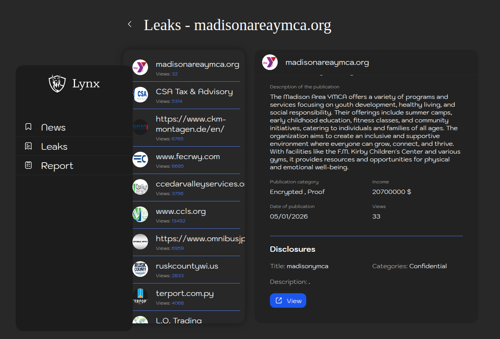Click the CSA Tax & Advisory logo
This screenshot has width=500, height=339.
[140, 95]
